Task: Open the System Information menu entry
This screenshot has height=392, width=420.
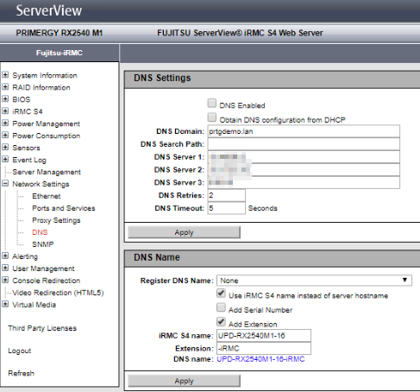Action: pyautogui.click(x=45, y=75)
